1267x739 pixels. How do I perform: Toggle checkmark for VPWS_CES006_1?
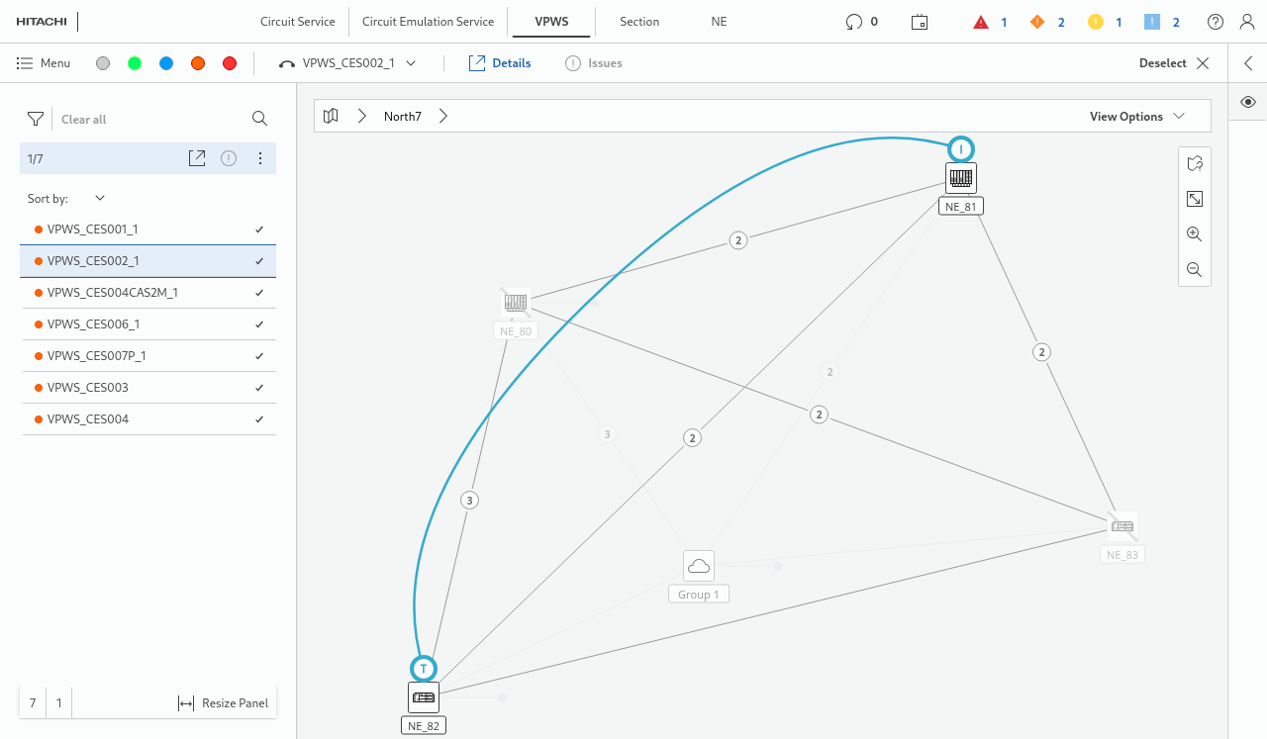(259, 324)
